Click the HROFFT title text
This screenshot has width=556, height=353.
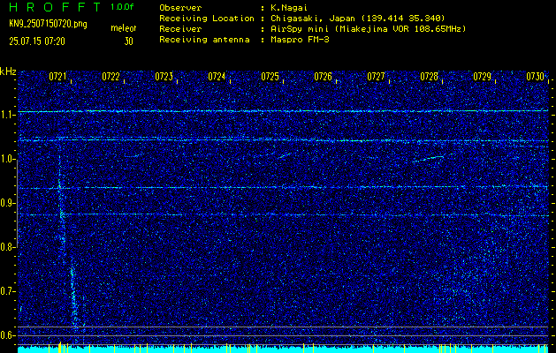coord(56,7)
